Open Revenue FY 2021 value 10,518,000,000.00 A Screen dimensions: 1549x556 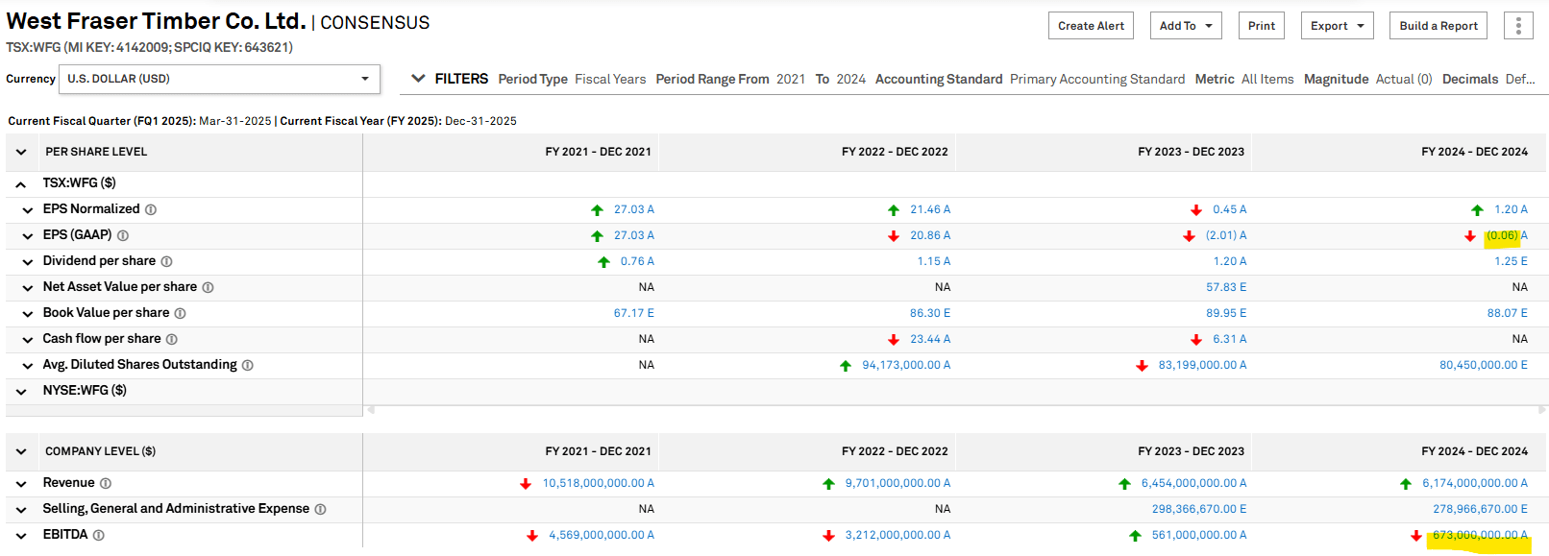(599, 483)
